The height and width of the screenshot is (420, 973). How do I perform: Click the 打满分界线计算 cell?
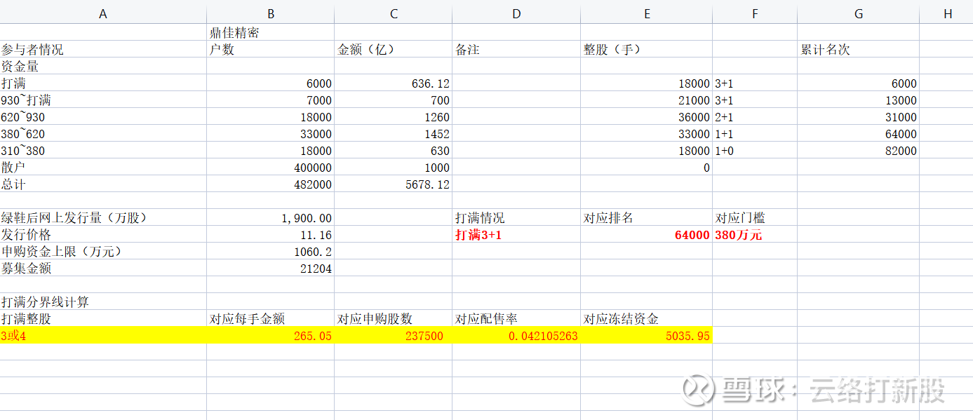[x=103, y=302]
